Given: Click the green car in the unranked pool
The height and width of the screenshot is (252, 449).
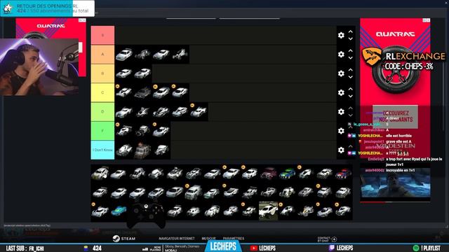Looking at the screenshot, I should 287,173.
